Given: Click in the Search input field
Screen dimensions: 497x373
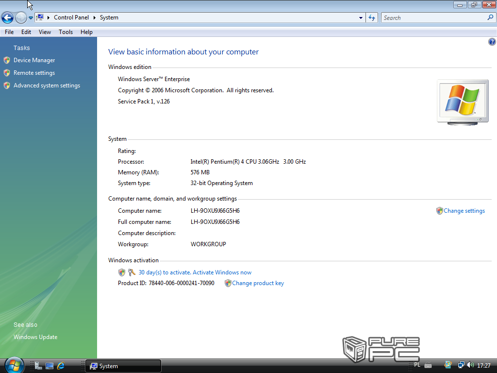Looking at the screenshot, I should (433, 18).
